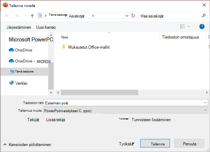The height and width of the screenshot is (152, 210).
Task: Go up one folder level
Action: click(x=32, y=16)
